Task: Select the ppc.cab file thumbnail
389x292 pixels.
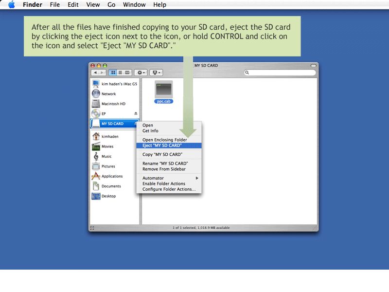Action: click(164, 89)
